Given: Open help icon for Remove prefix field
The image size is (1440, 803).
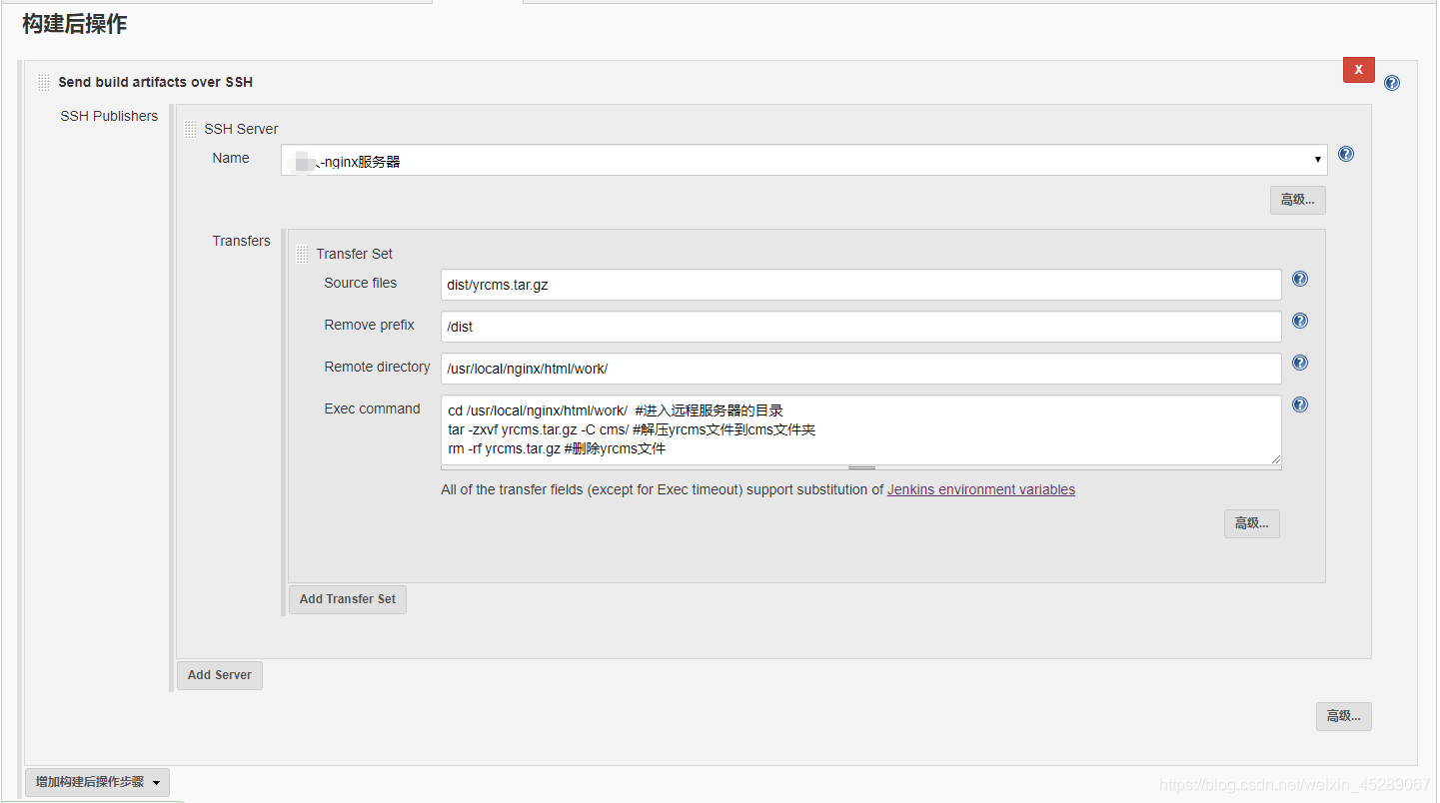Looking at the screenshot, I should click(1300, 321).
